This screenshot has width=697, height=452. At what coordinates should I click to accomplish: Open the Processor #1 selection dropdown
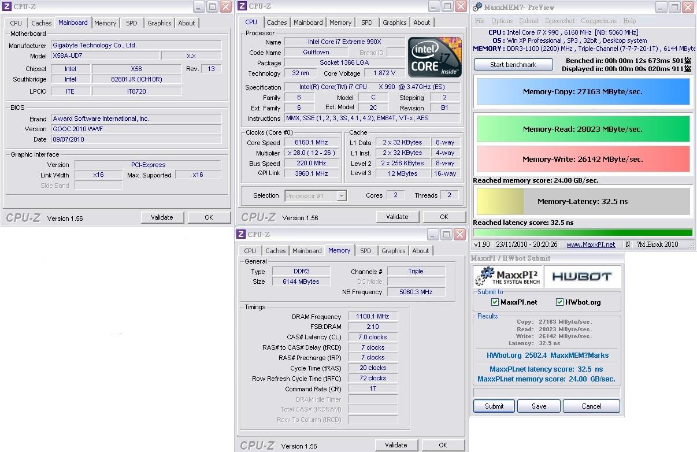(342, 196)
